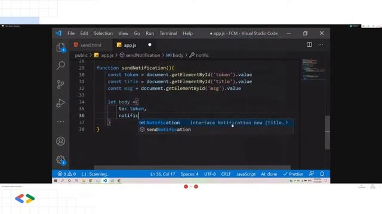Open the Explorer view in the activity bar

coord(61,48)
